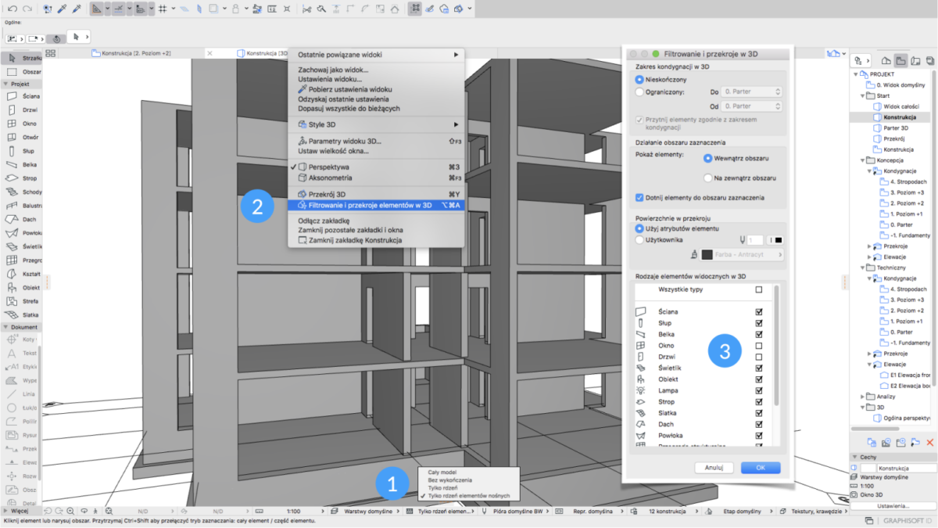
Task: Collapse the Projekt toolbox section
Action: 5,83
